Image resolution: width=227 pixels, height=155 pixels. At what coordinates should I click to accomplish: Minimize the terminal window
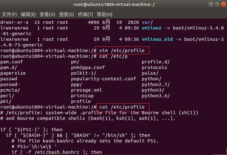211,4
